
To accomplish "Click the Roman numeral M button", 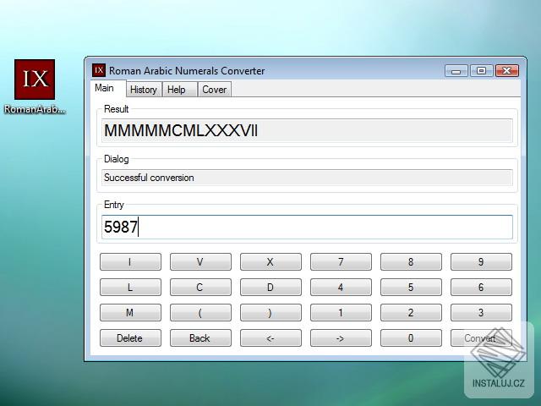I will pyautogui.click(x=130, y=312).
